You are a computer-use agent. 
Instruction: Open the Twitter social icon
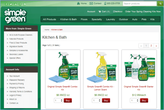[11, 4]
